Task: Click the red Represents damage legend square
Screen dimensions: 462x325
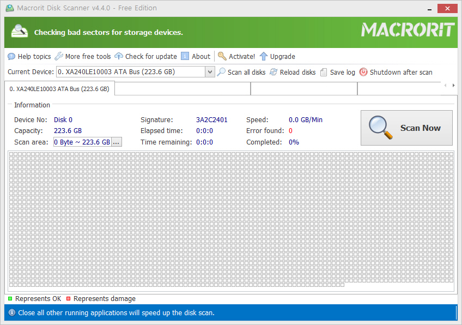Action: pos(68,299)
